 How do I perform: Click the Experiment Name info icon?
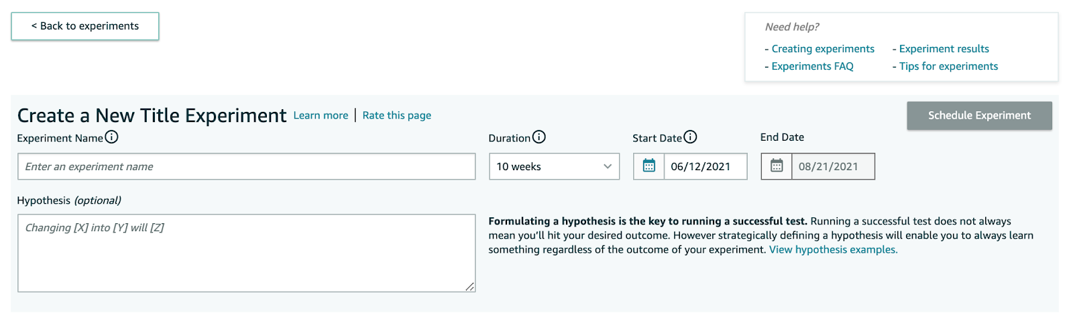click(112, 137)
